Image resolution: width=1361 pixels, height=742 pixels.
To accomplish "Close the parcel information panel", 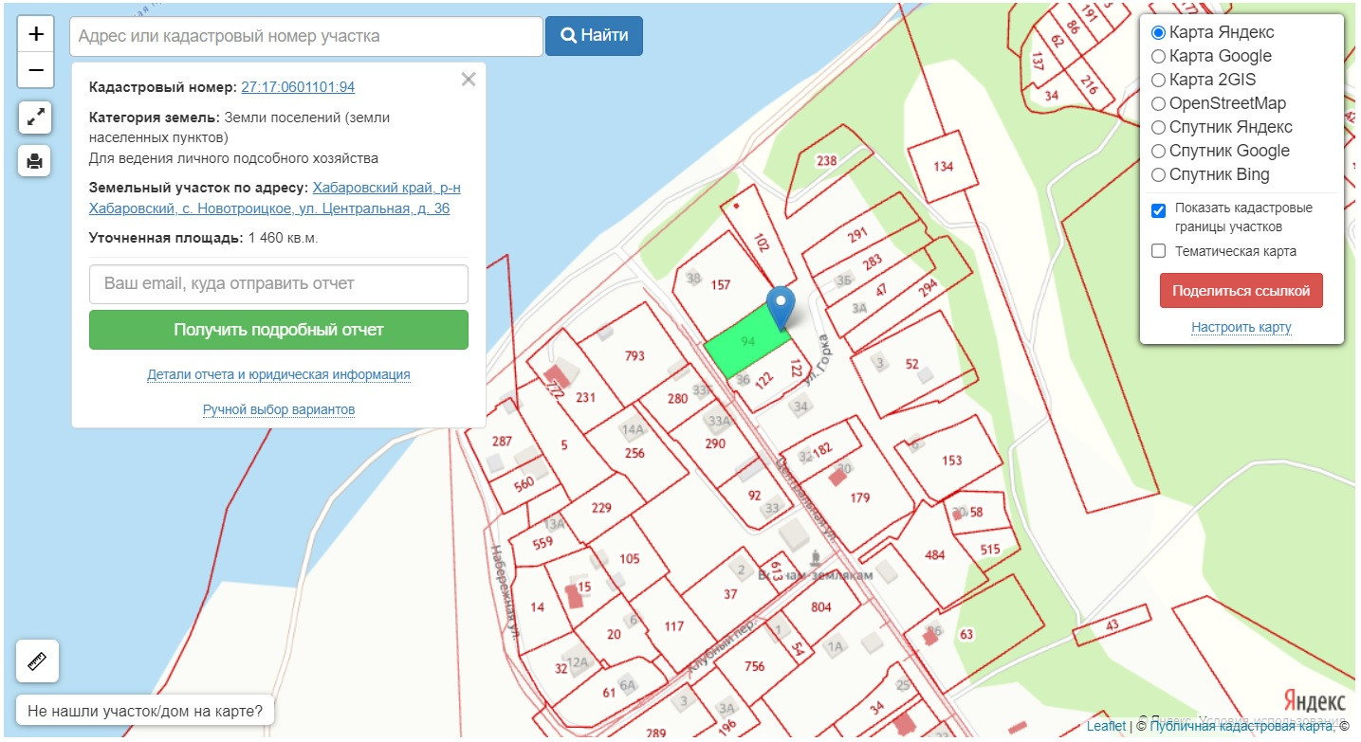I will tap(468, 80).
